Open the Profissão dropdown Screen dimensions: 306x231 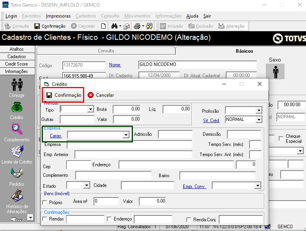point(259,110)
